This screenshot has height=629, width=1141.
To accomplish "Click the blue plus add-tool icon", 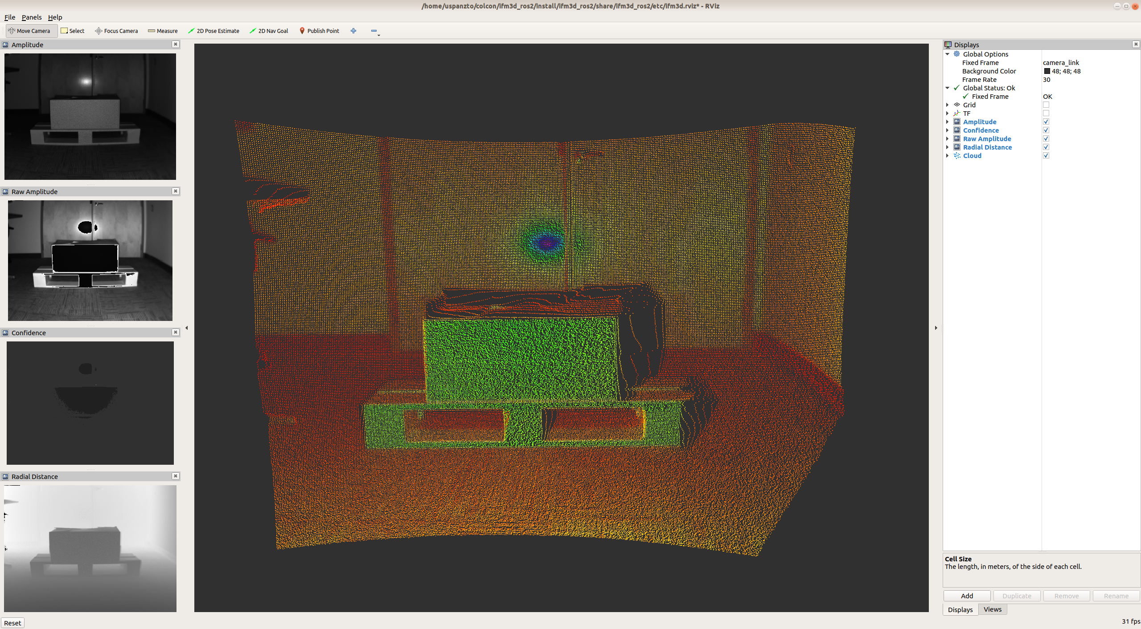I will click(353, 31).
